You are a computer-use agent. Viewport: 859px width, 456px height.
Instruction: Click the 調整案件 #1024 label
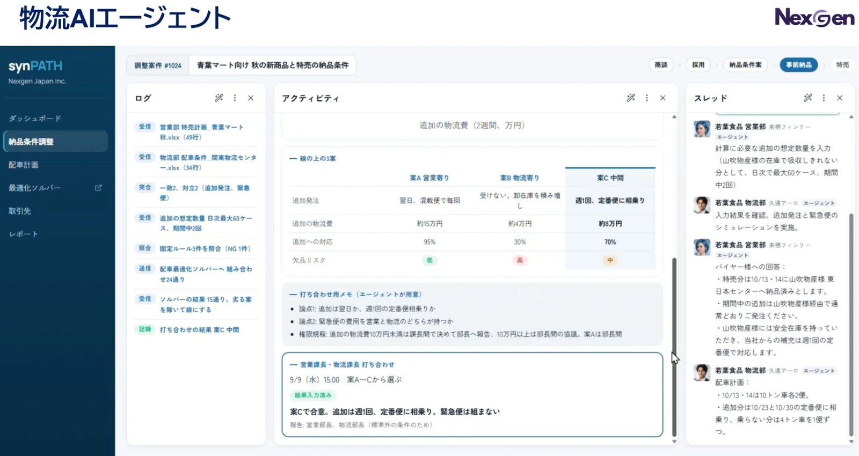pos(158,65)
